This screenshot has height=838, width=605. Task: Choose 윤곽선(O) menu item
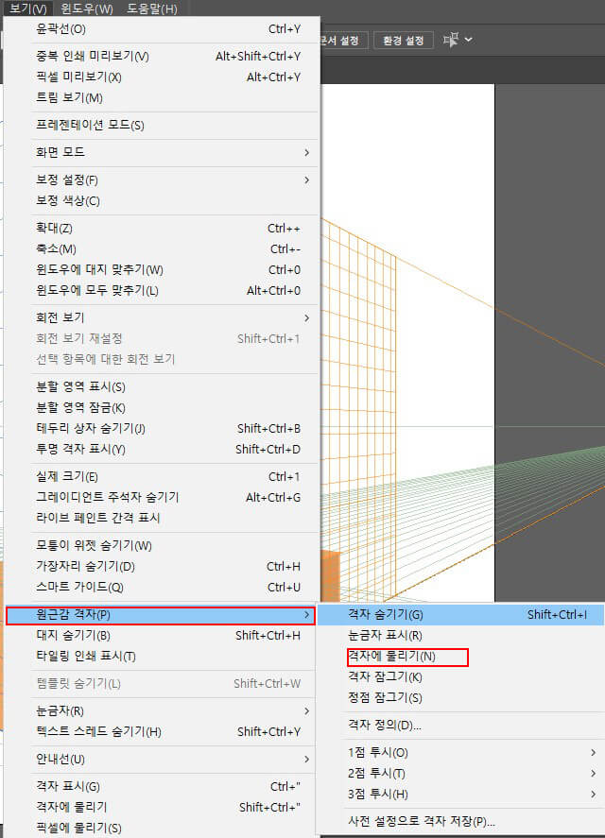coord(161,29)
